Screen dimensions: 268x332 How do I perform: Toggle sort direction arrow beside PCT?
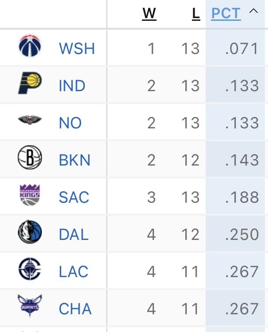click(253, 12)
